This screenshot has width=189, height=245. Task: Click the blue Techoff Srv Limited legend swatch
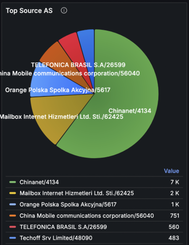click(13, 238)
